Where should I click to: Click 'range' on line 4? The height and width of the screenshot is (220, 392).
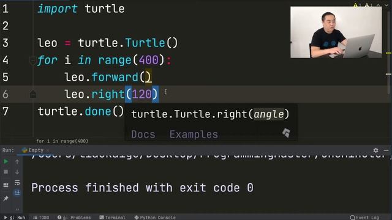[x=115, y=60]
